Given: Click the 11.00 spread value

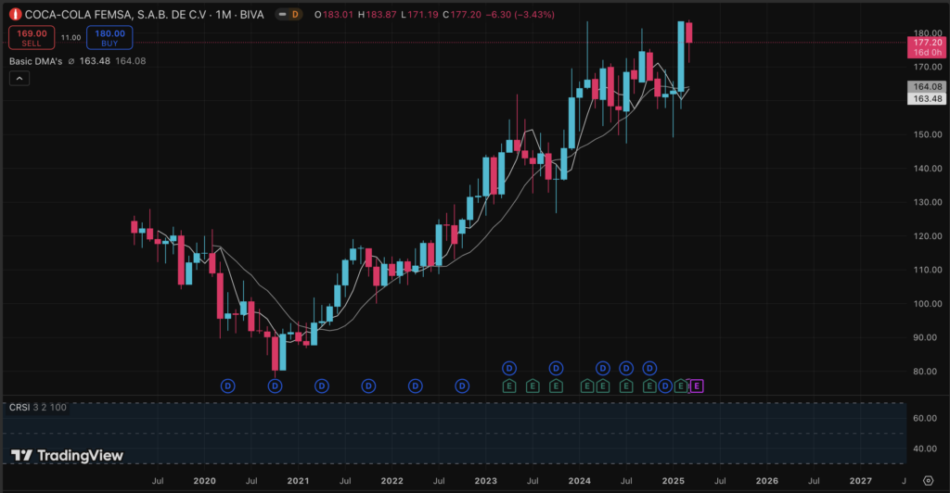Looking at the screenshot, I should (71, 37).
